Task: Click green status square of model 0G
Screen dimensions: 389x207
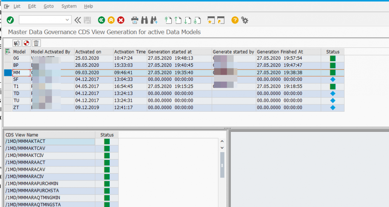Action: click(x=333, y=58)
